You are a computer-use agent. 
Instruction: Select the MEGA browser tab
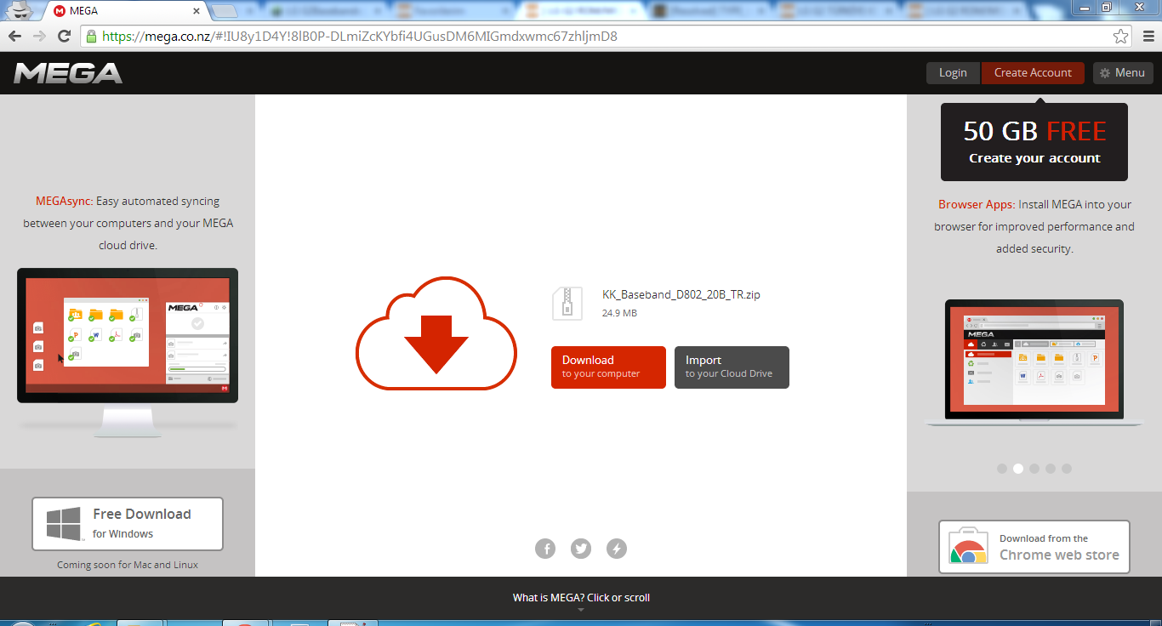126,11
